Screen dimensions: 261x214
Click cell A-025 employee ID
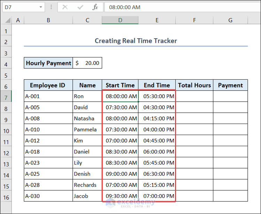coord(48,174)
